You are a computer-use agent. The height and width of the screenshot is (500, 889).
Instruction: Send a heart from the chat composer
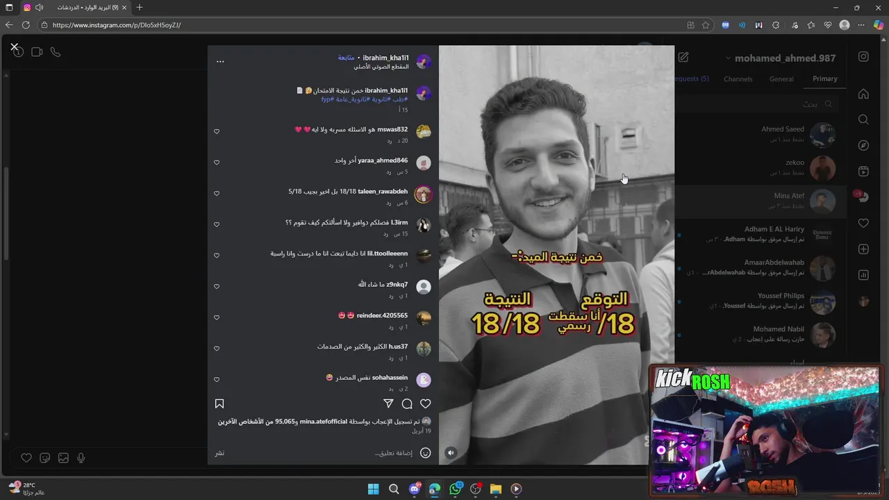26,458
